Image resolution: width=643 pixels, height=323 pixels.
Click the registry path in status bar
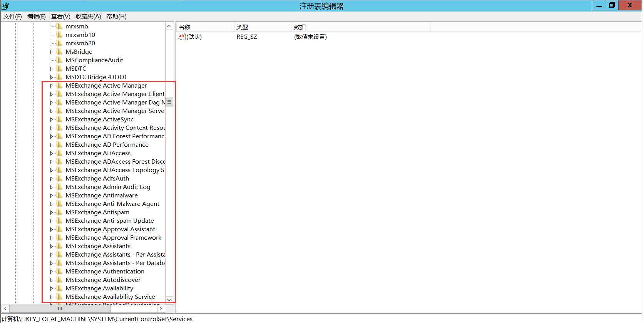click(x=97, y=319)
